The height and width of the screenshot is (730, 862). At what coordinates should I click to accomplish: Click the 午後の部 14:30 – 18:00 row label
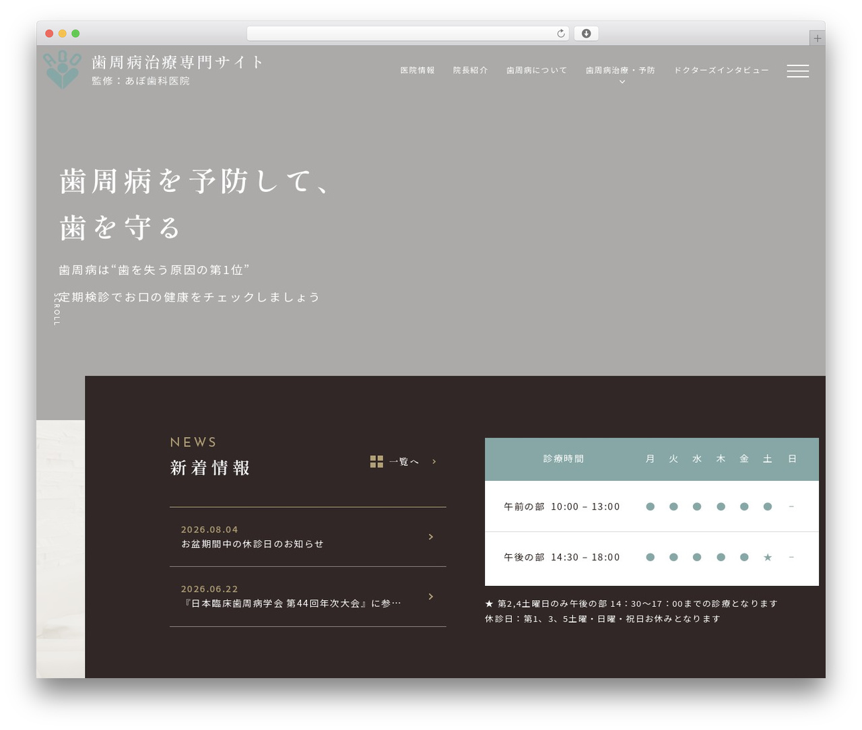(562, 557)
